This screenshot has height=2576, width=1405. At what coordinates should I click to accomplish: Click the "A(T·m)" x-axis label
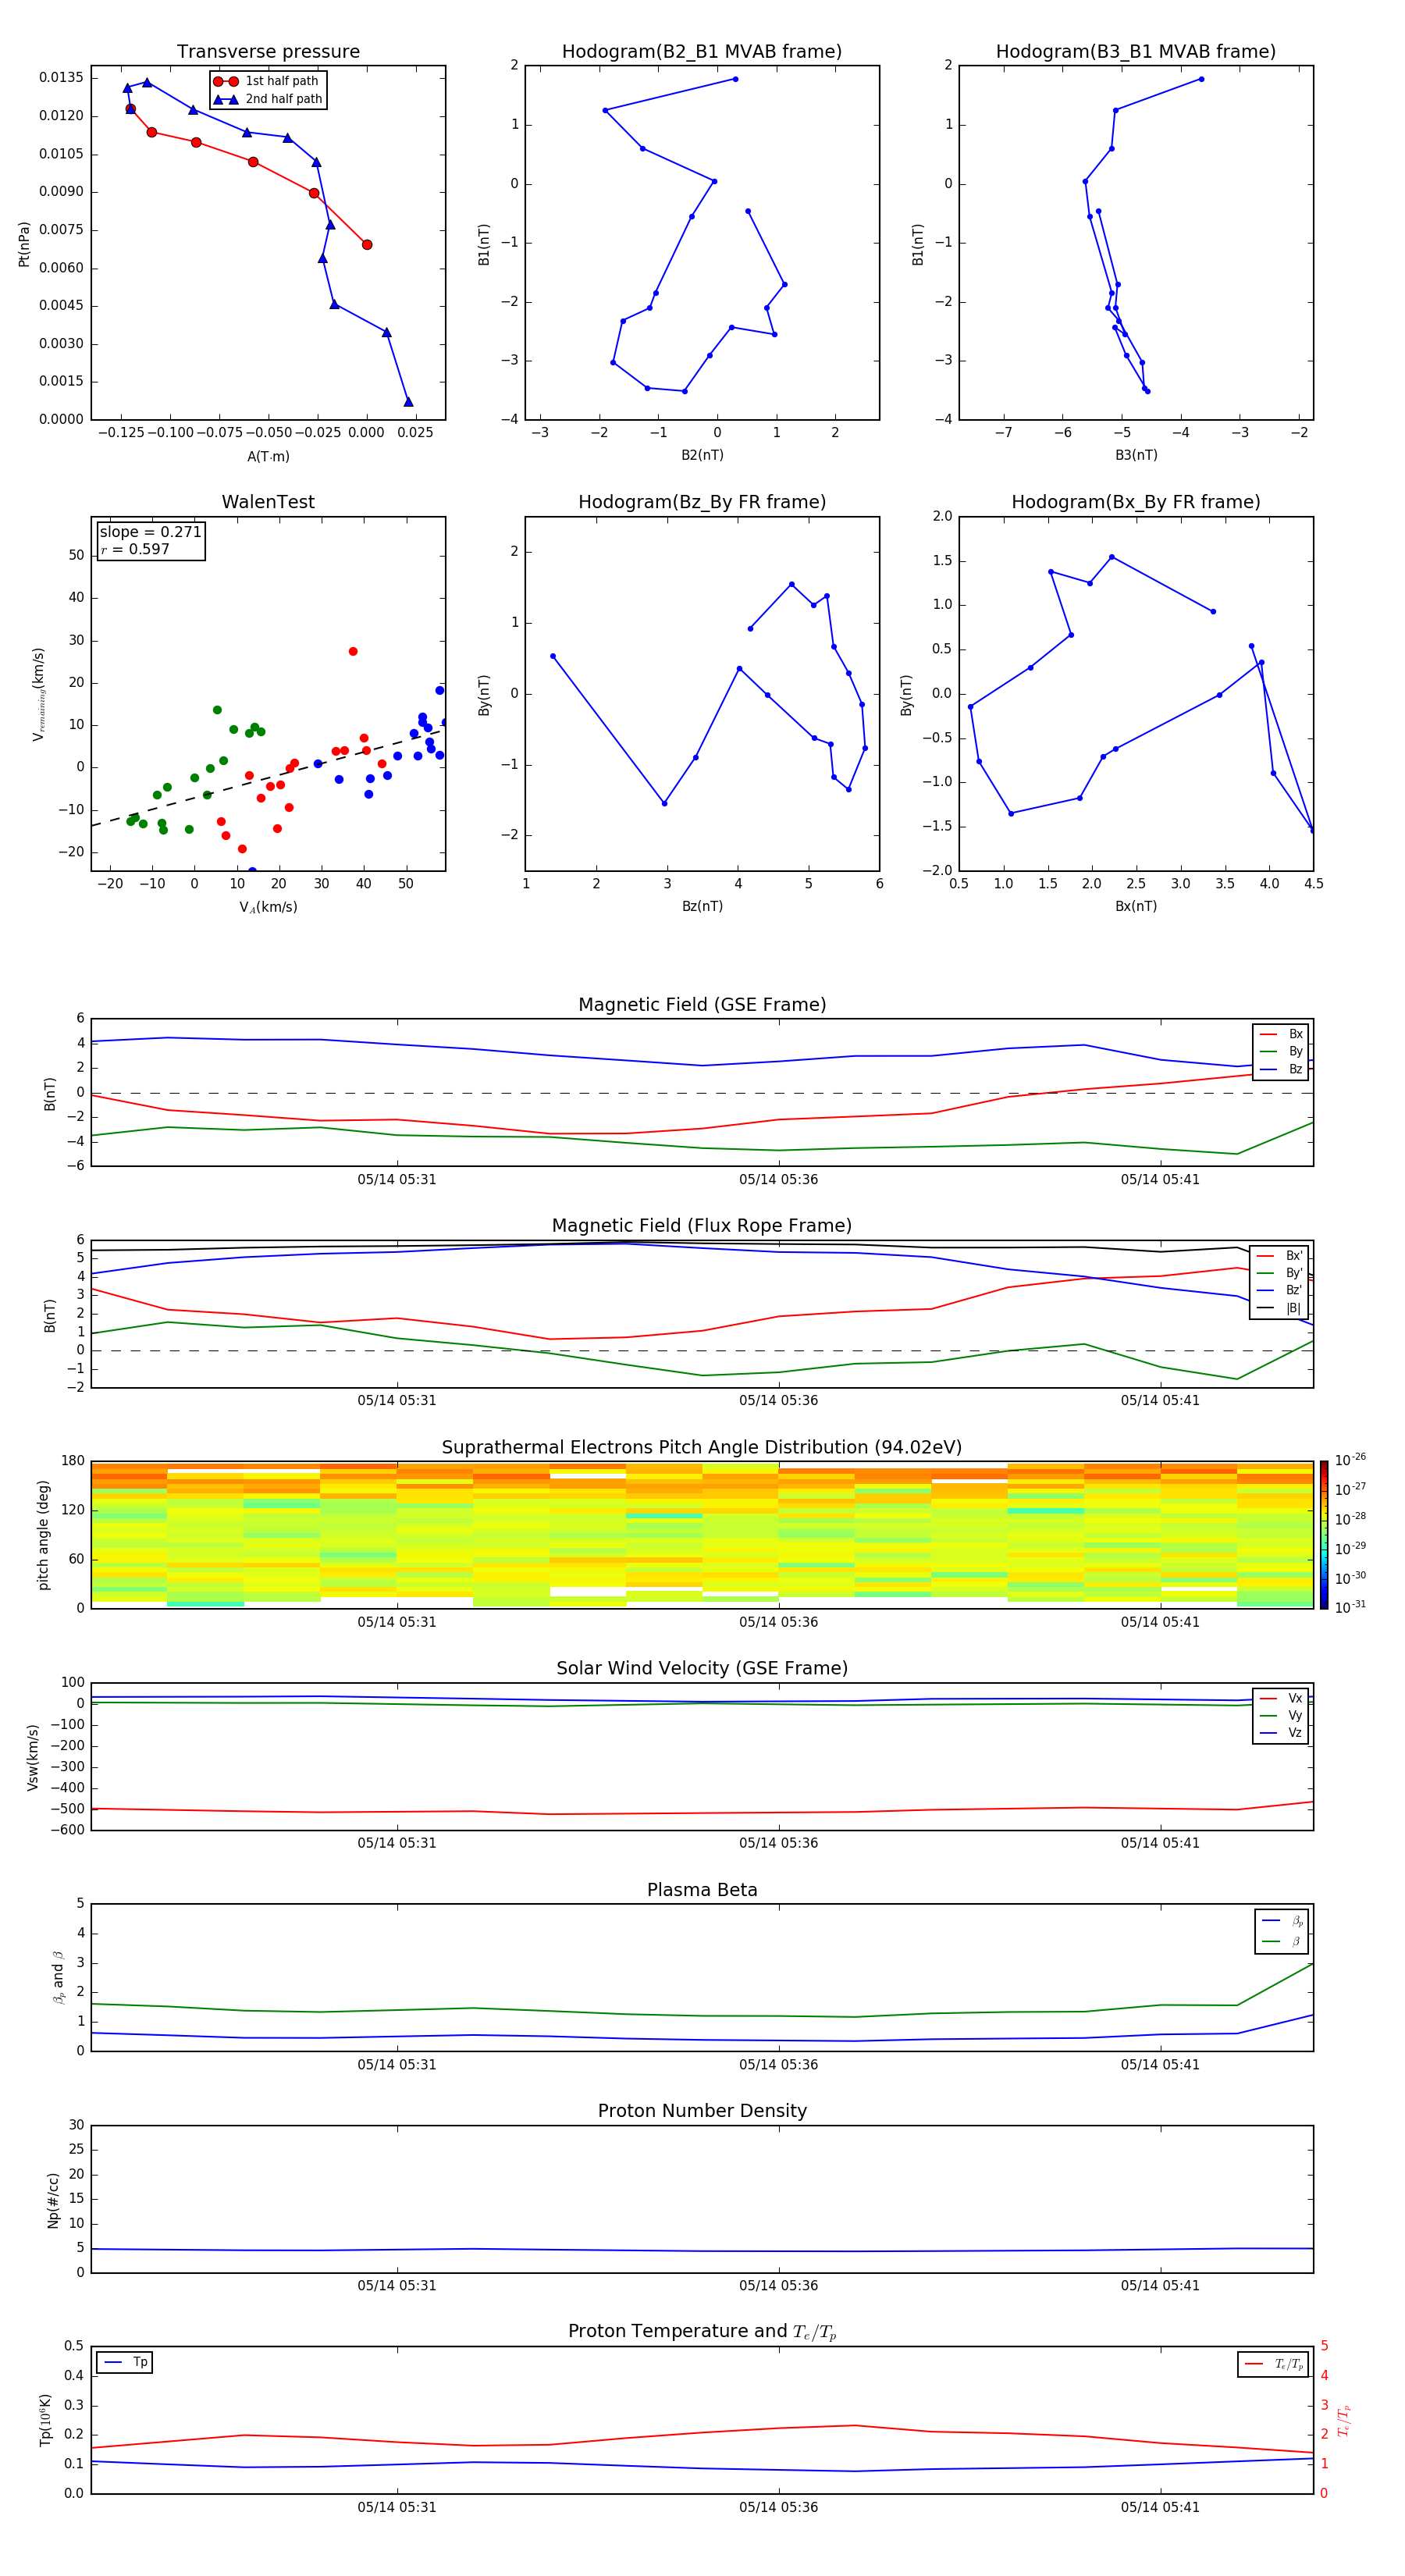tap(268, 457)
